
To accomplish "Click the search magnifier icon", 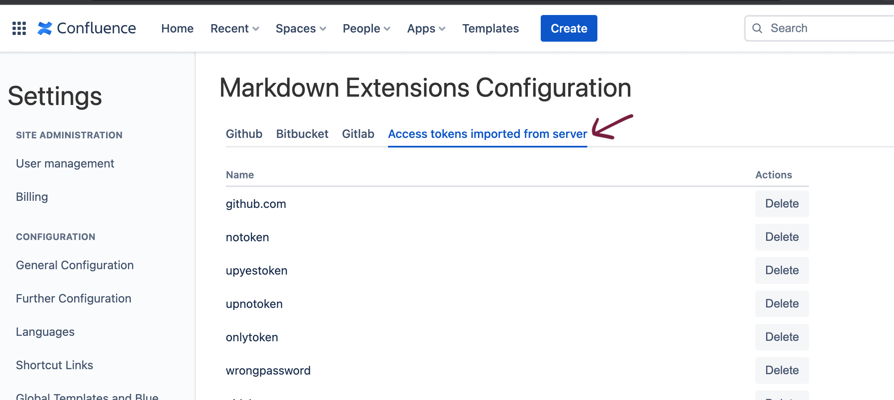I will coord(757,28).
